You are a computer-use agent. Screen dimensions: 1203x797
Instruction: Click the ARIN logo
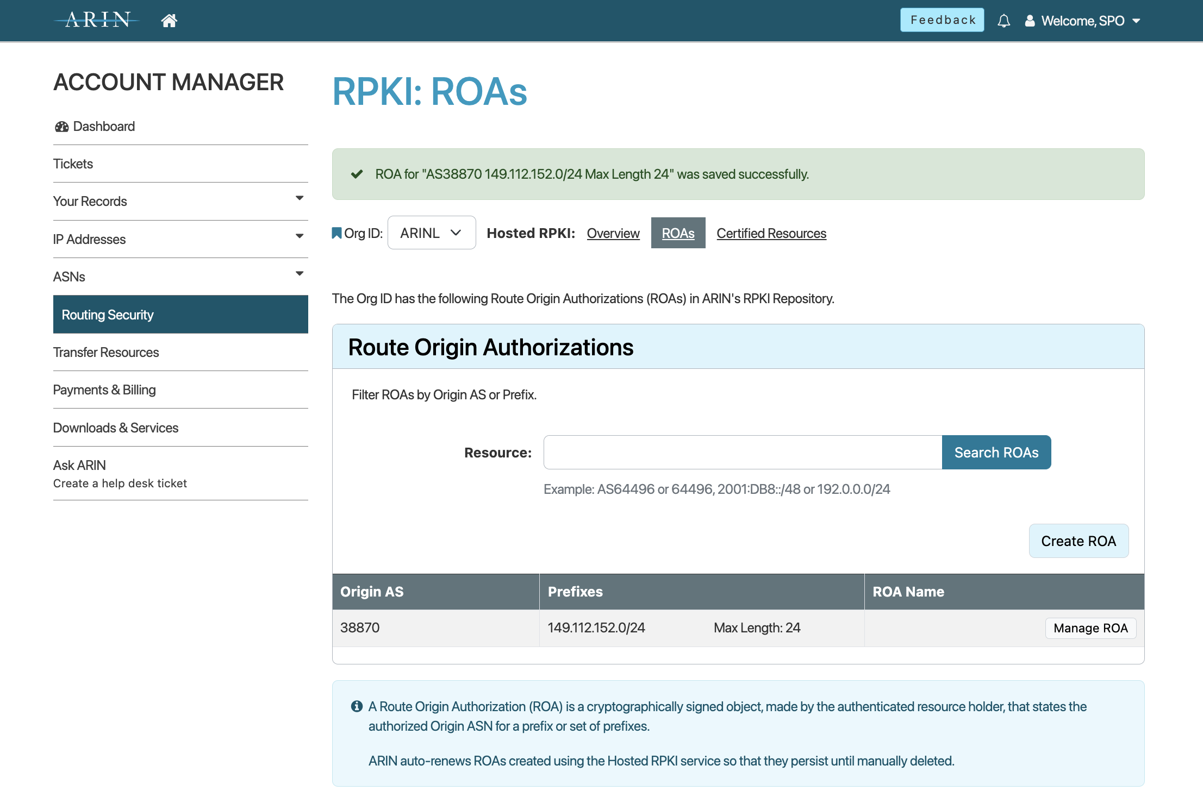coord(97,20)
